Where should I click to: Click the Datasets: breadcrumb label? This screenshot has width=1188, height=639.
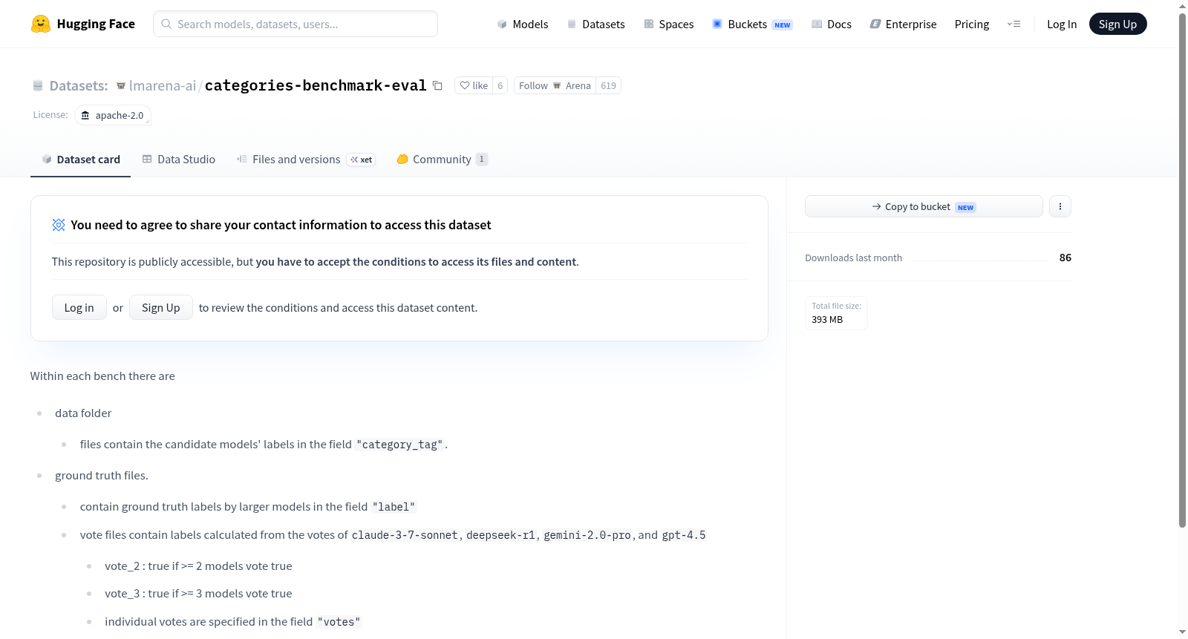coord(79,86)
